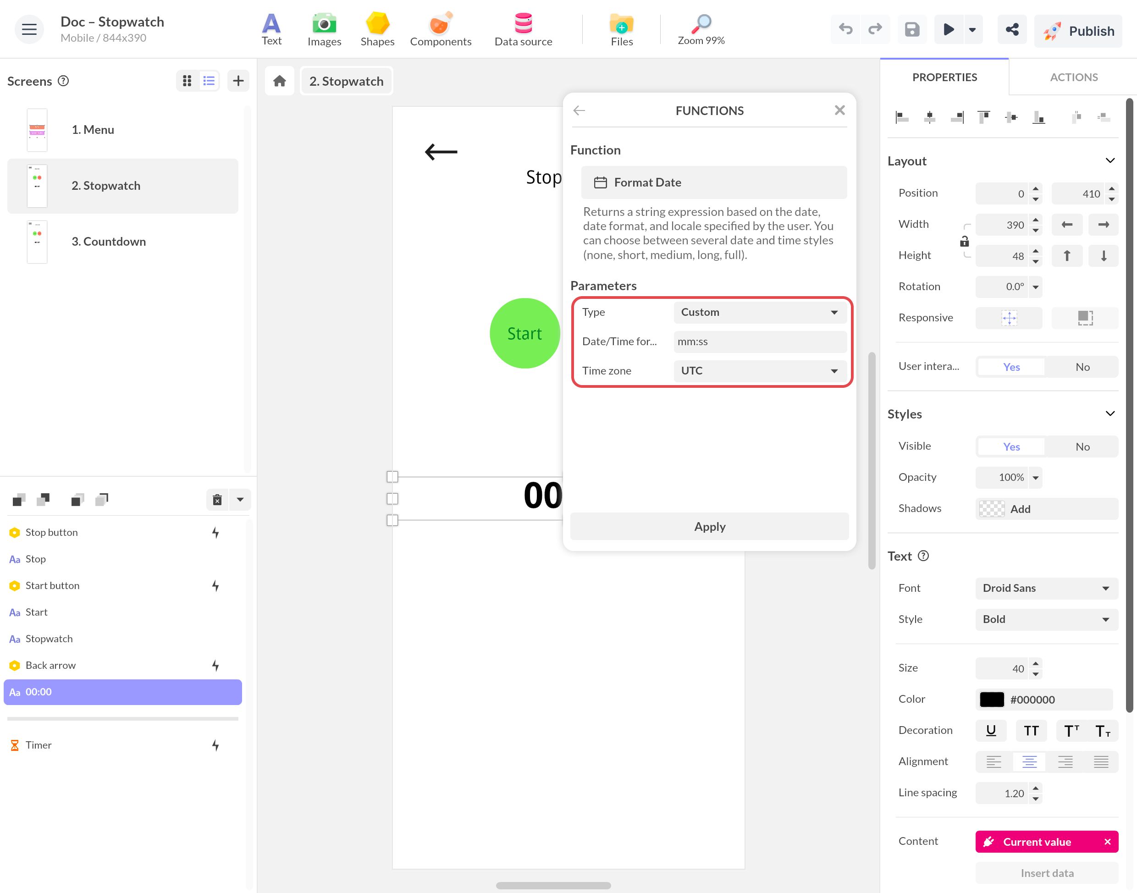Viewport: 1137px width, 893px height.
Task: Toggle uppercase TT decoration
Action: point(1031,730)
